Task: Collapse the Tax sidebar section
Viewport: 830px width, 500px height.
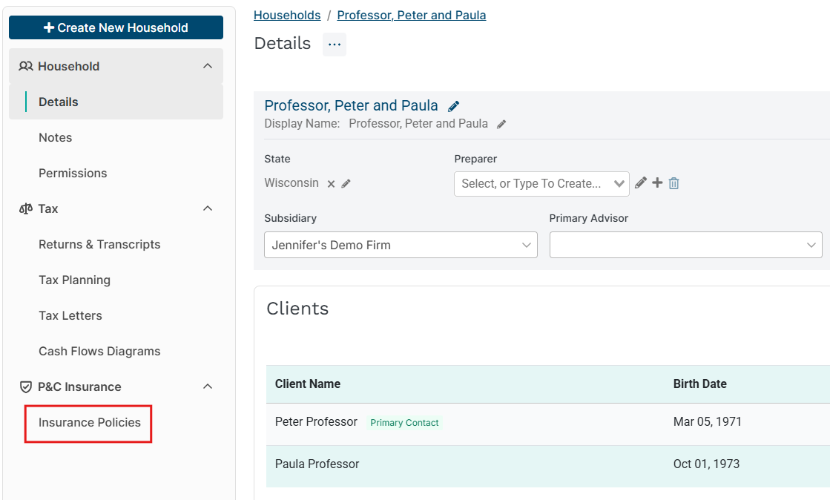Action: click(208, 208)
